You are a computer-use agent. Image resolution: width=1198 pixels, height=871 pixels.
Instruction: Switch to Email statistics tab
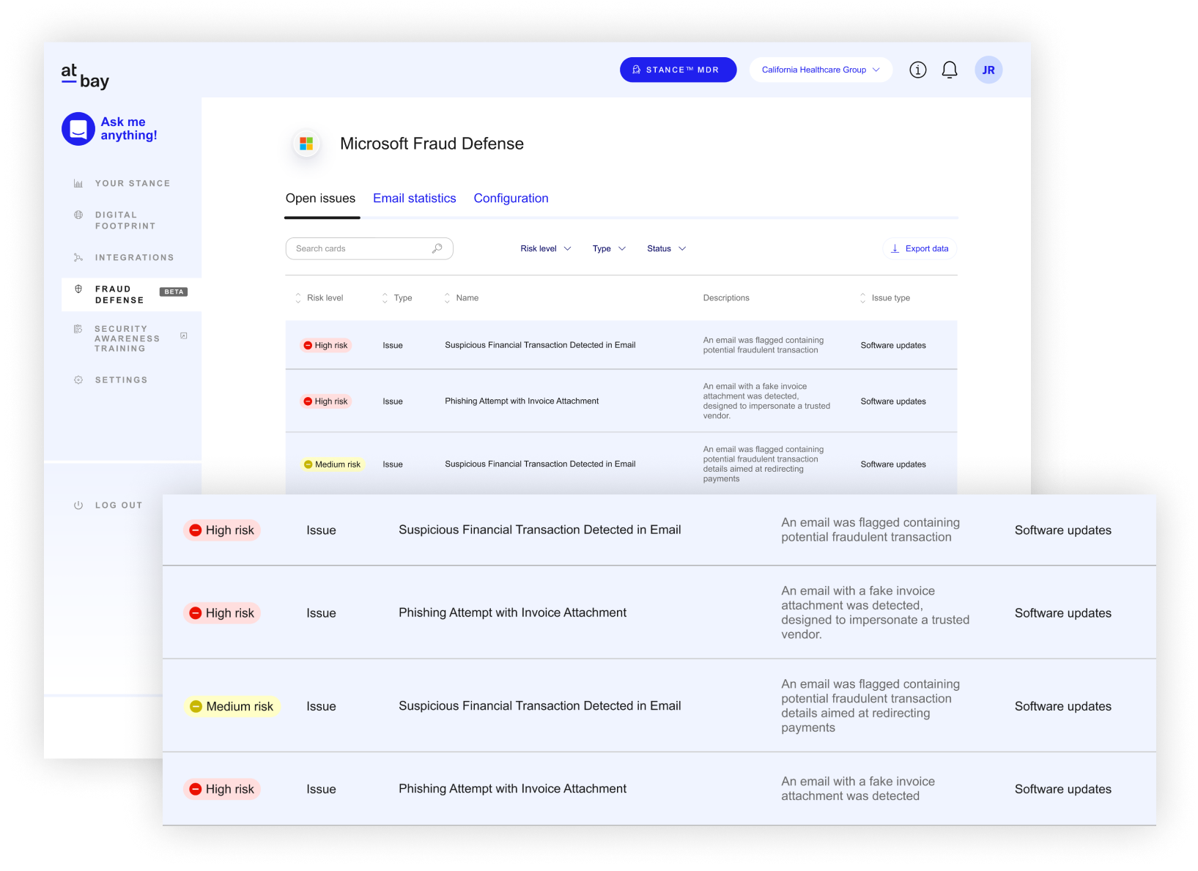pos(414,199)
